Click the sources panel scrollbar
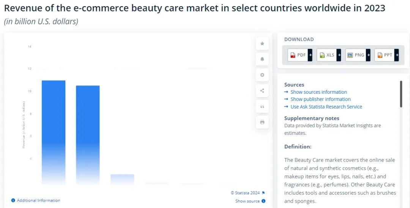This screenshot has height=208, width=410. pos(401,94)
